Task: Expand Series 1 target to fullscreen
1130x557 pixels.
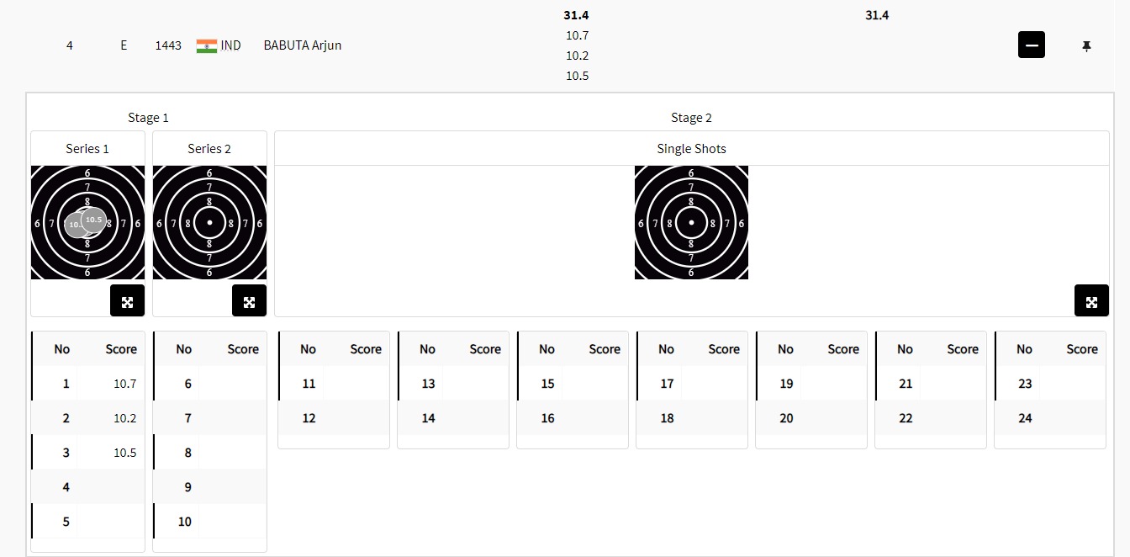Action: tap(127, 301)
